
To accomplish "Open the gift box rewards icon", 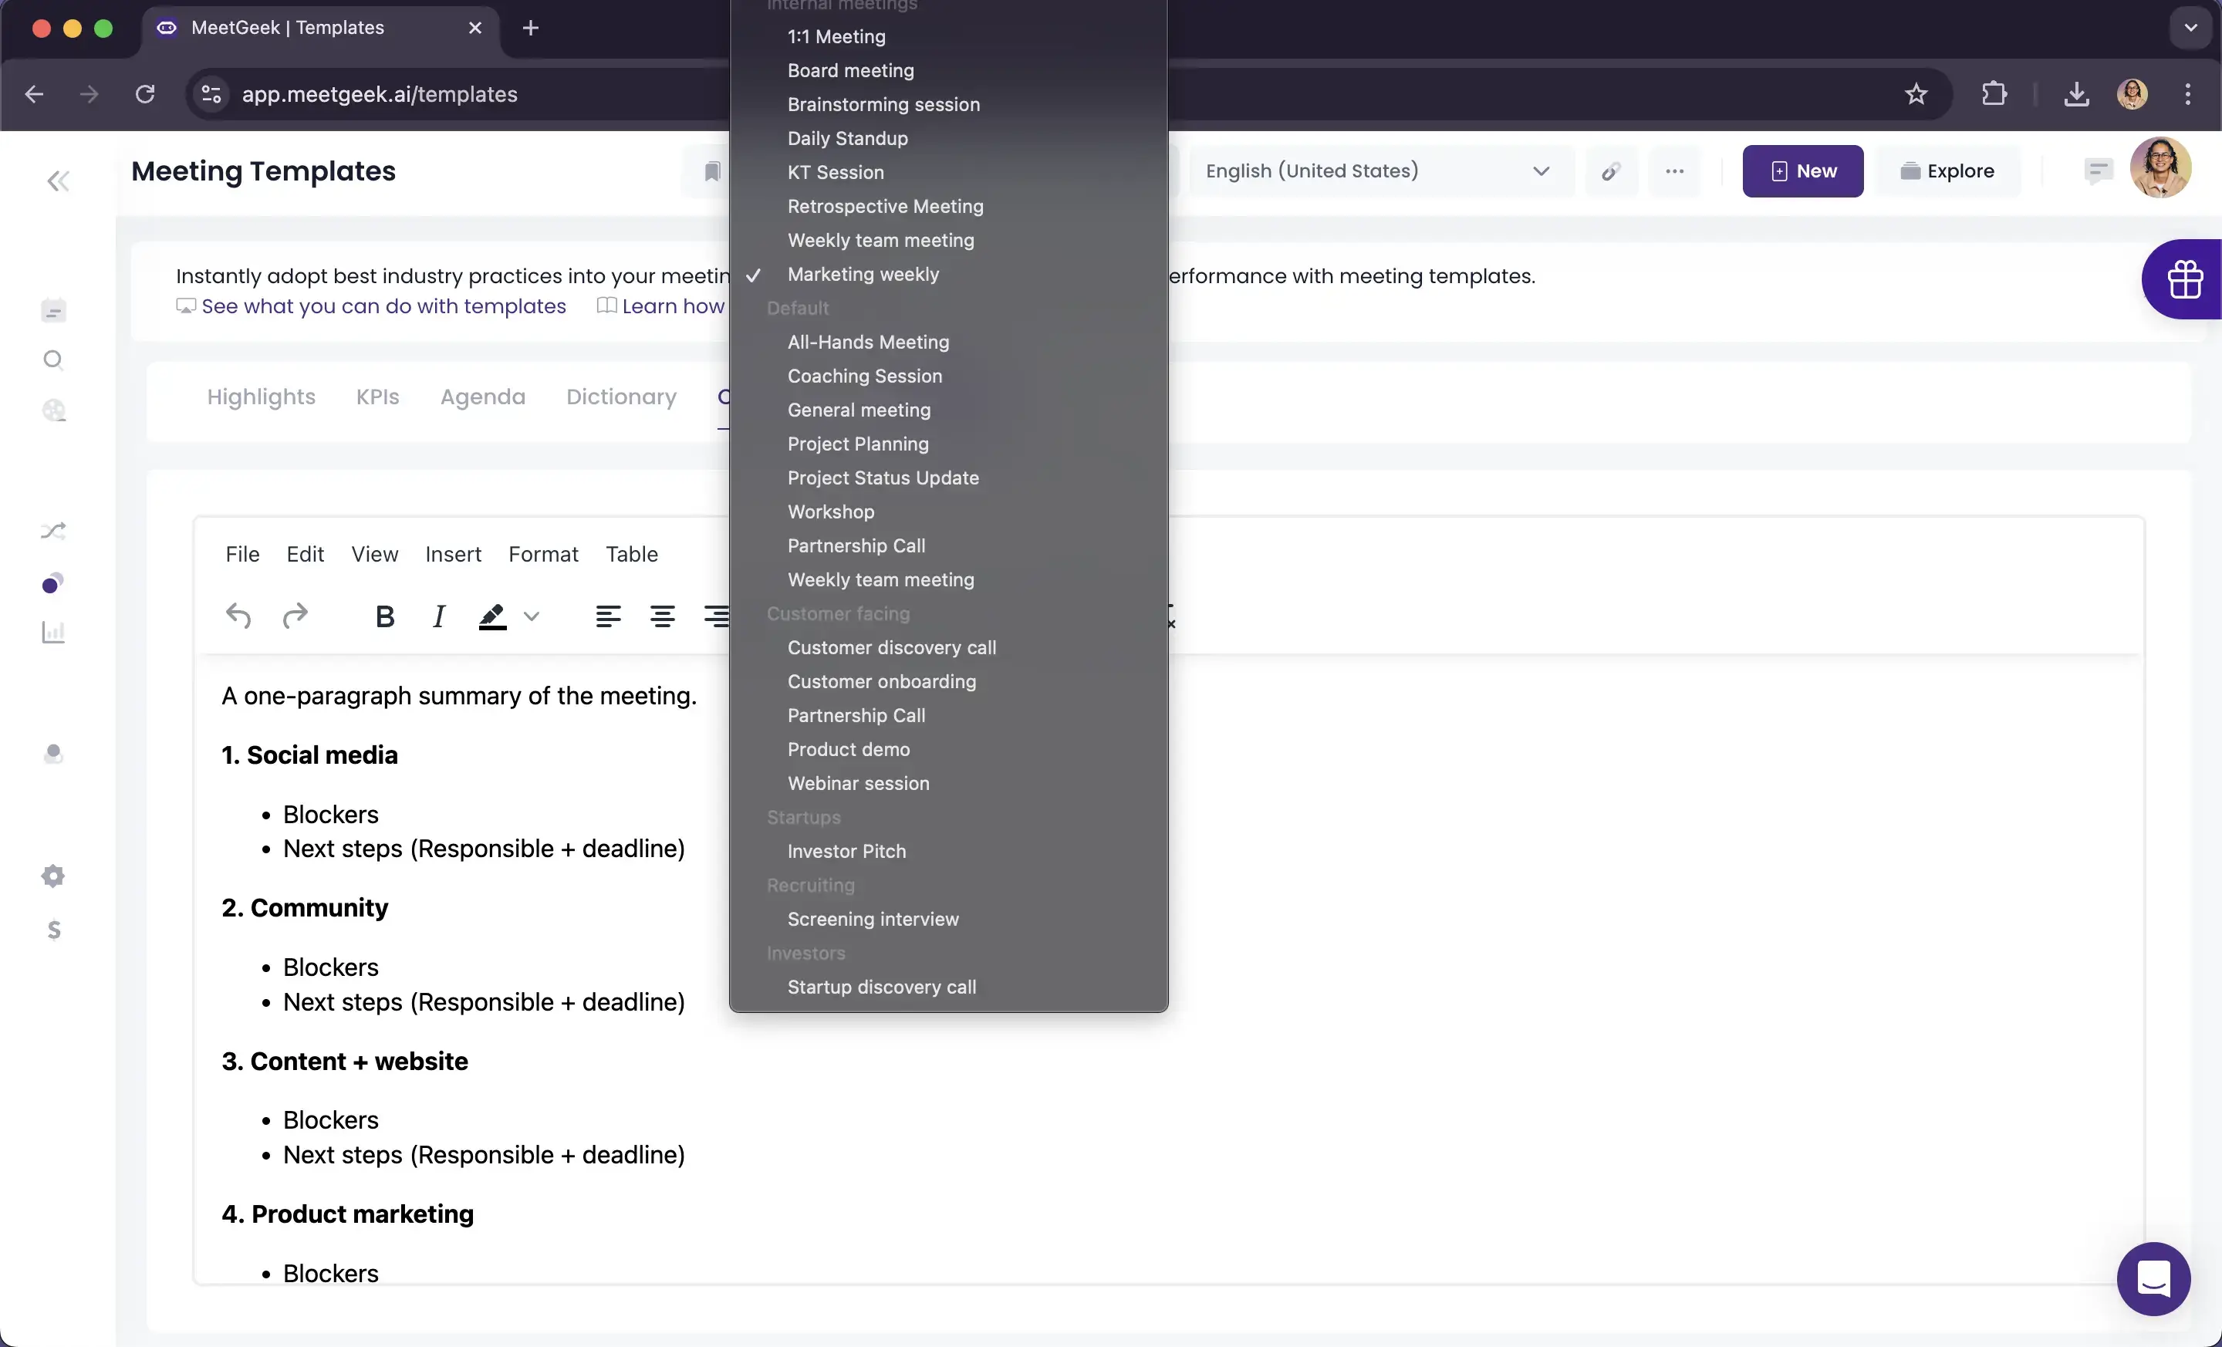I will point(2185,279).
